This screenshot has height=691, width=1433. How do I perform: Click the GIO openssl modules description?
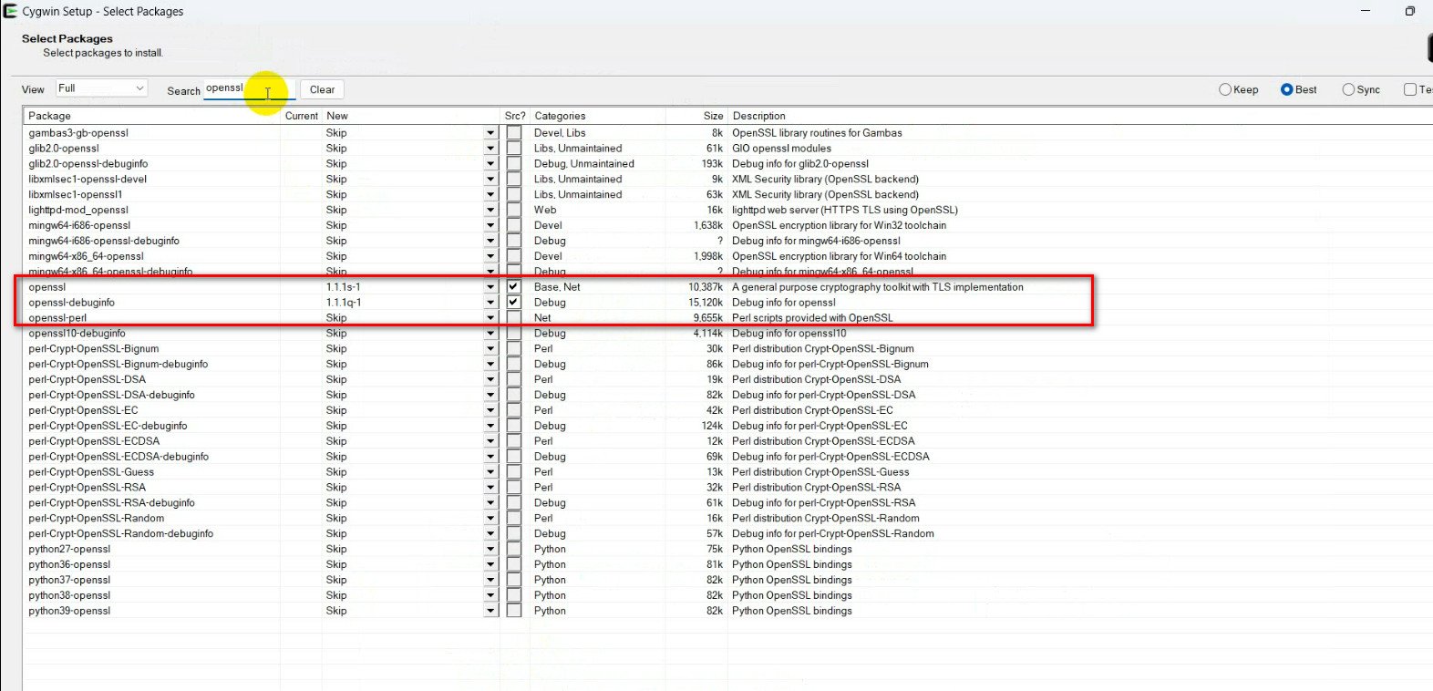click(781, 148)
